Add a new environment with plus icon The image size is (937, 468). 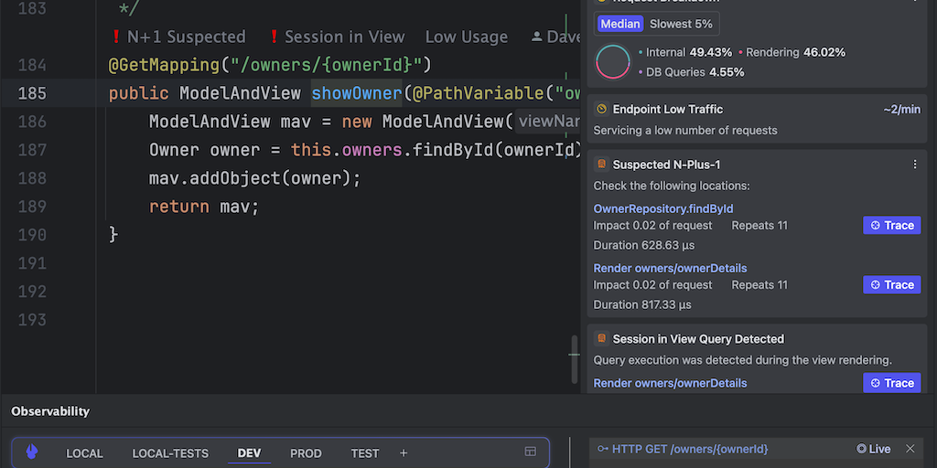click(x=404, y=453)
